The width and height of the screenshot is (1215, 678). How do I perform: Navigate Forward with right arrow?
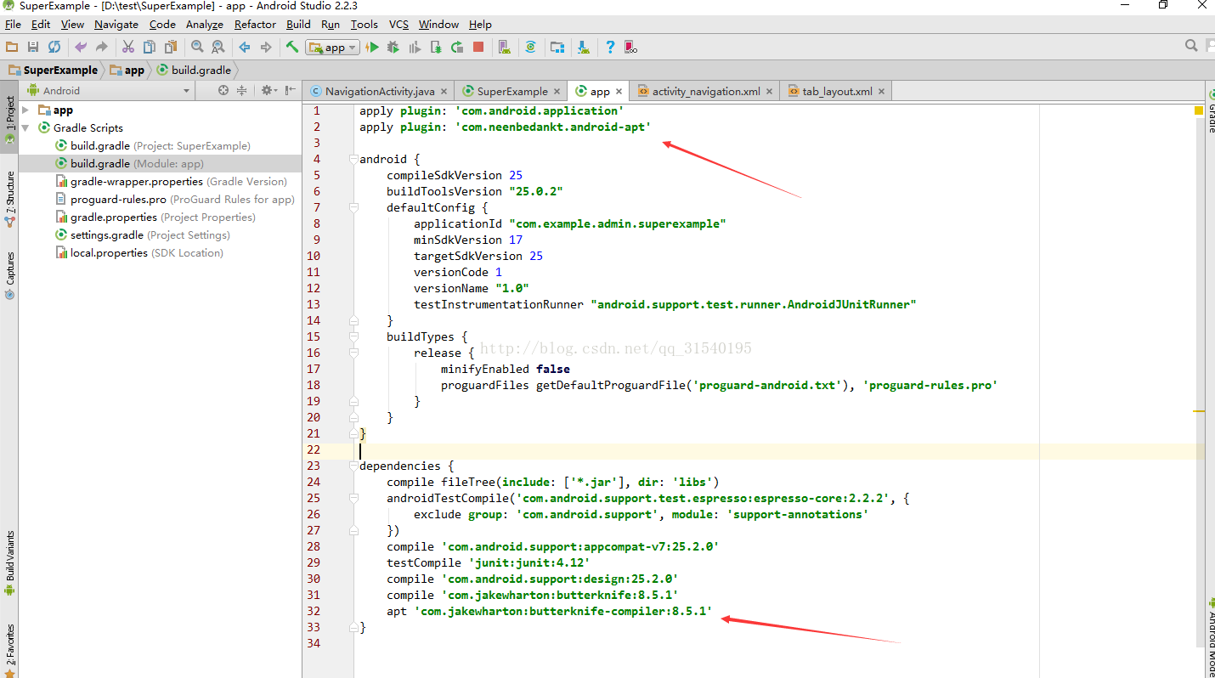[266, 48]
